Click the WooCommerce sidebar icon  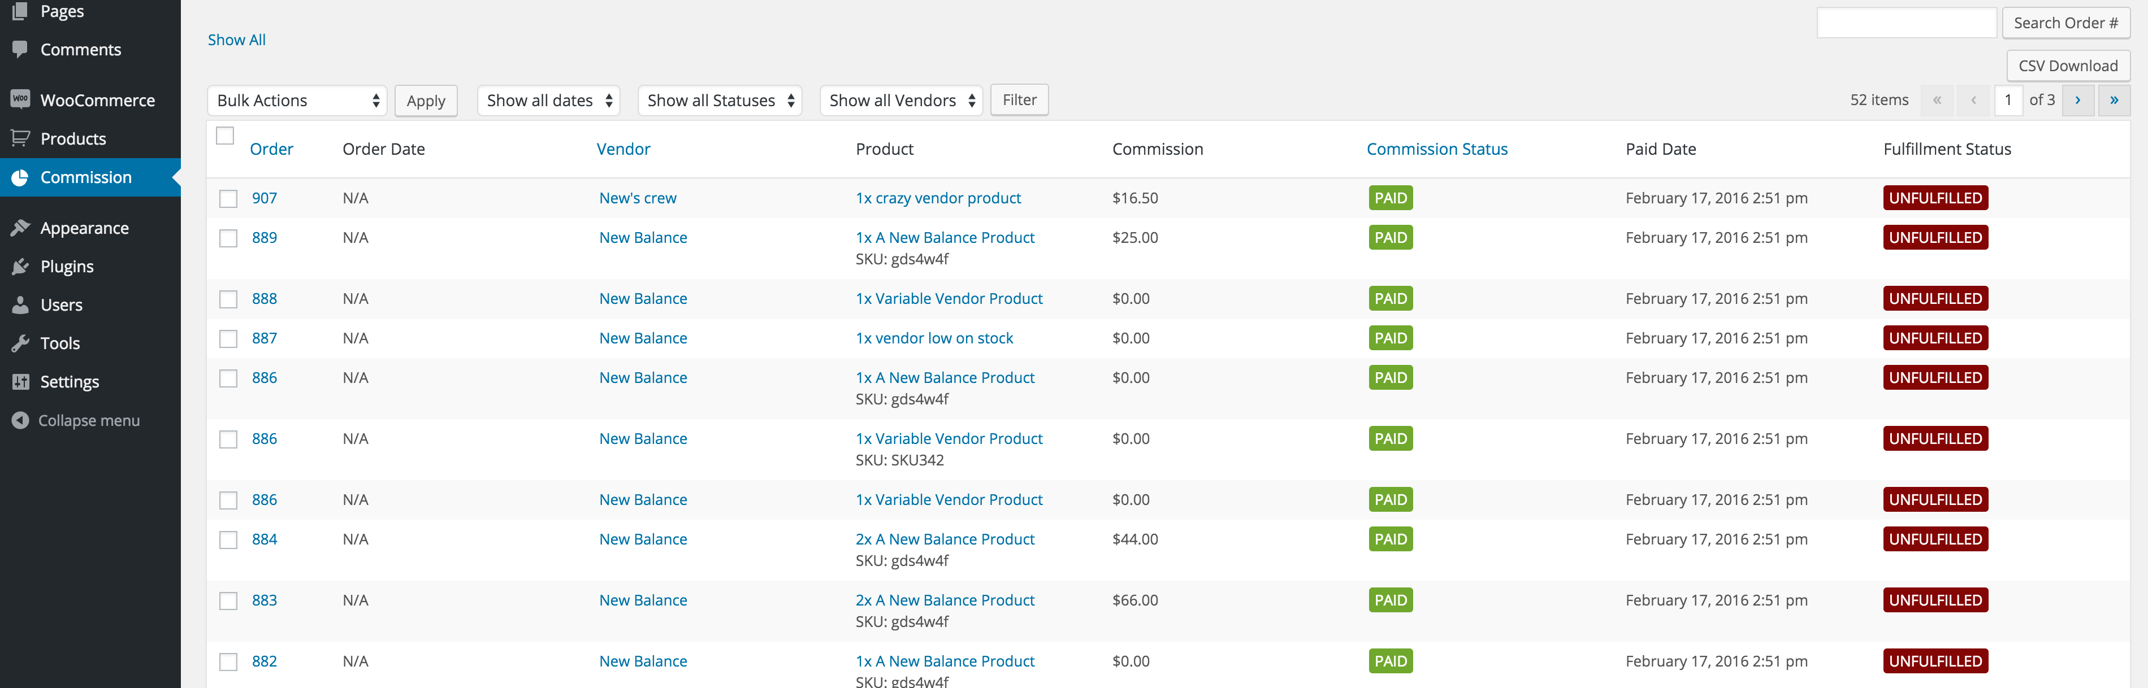coord(20,99)
